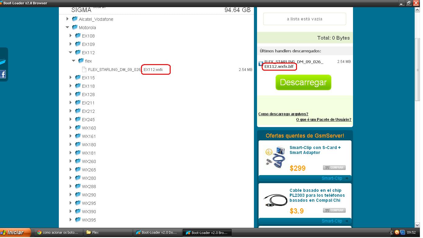Click the flex folder icon
423x238 pixels.
tap(81, 61)
